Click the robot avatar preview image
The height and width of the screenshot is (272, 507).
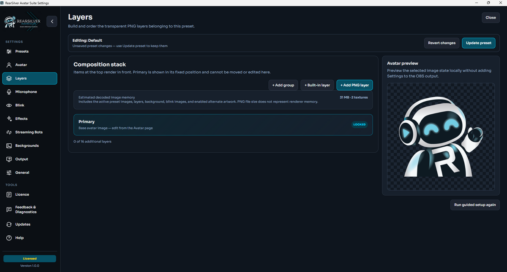(x=441, y=137)
